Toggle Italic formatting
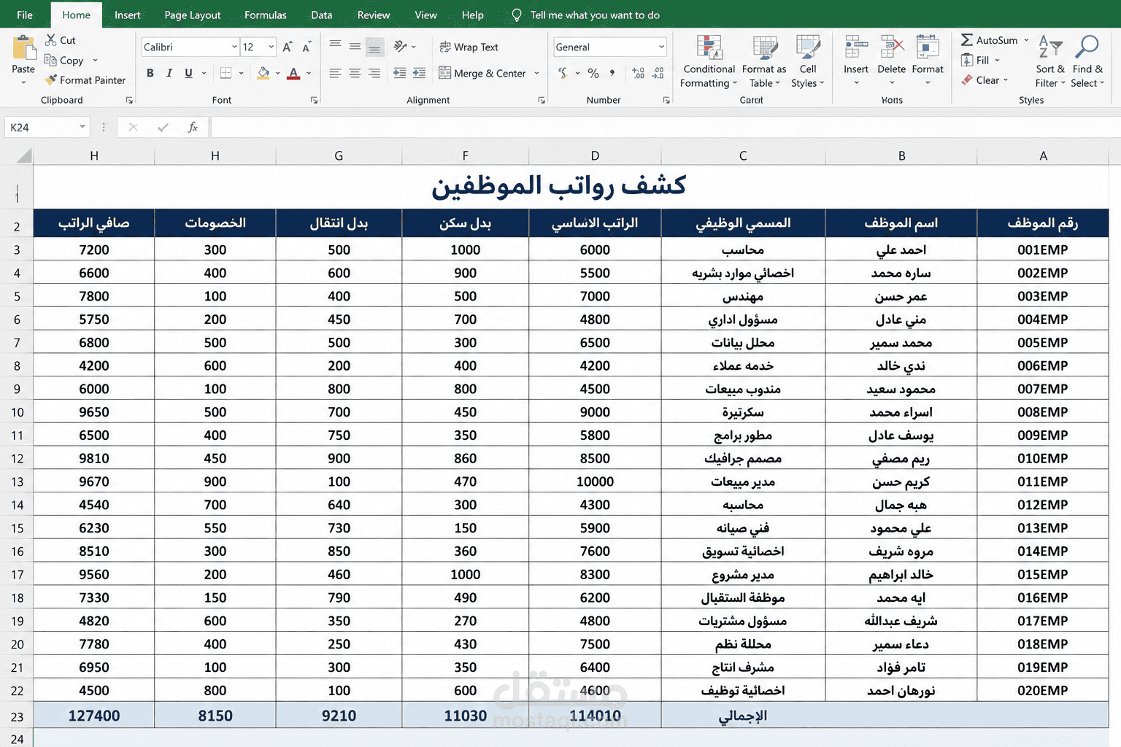This screenshot has width=1121, height=747. pos(169,73)
